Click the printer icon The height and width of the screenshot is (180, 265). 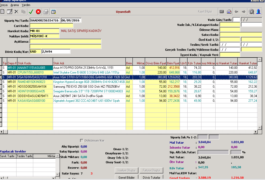[46, 12]
